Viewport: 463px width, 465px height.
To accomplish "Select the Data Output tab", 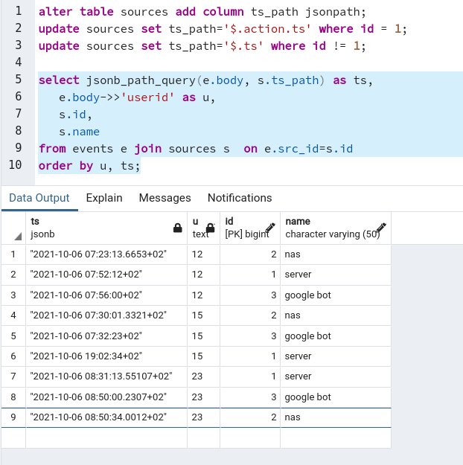I will coord(39,198).
